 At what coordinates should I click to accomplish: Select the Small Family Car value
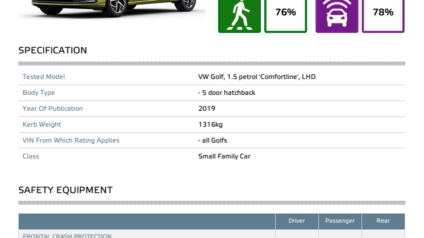tap(224, 156)
